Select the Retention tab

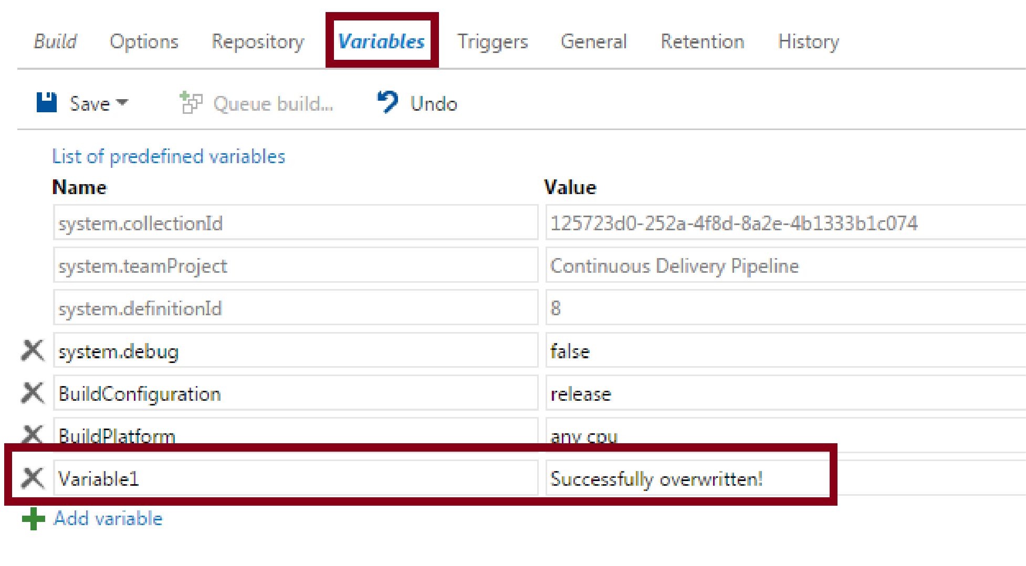coord(702,41)
